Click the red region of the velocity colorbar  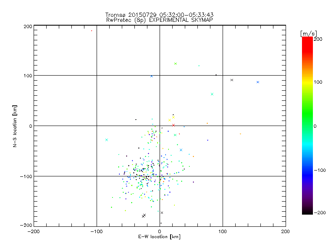click(x=307, y=44)
